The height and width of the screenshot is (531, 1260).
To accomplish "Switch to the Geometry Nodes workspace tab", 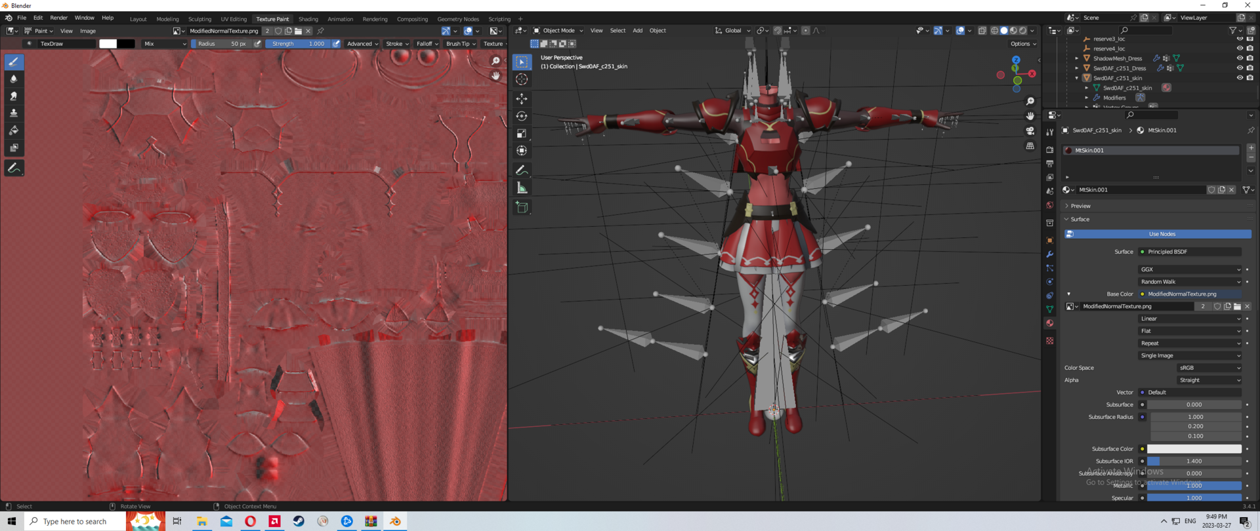I will pos(458,19).
